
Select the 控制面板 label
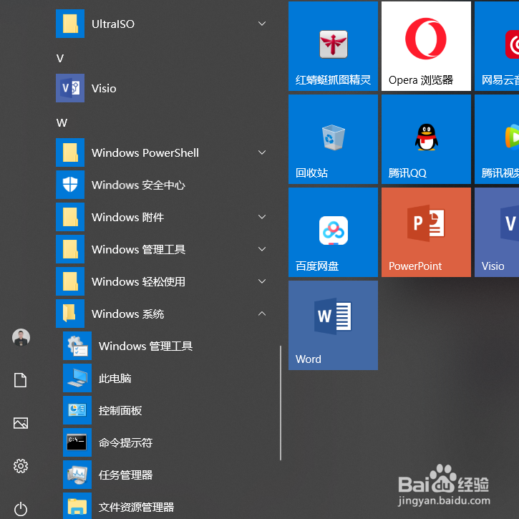point(120,410)
